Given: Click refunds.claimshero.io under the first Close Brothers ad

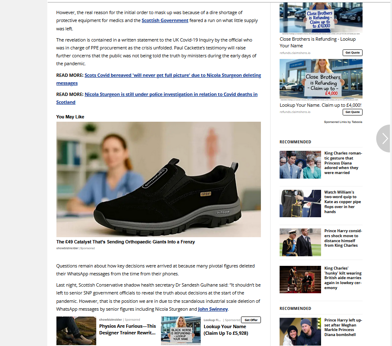Looking at the screenshot, I should 295,53.
